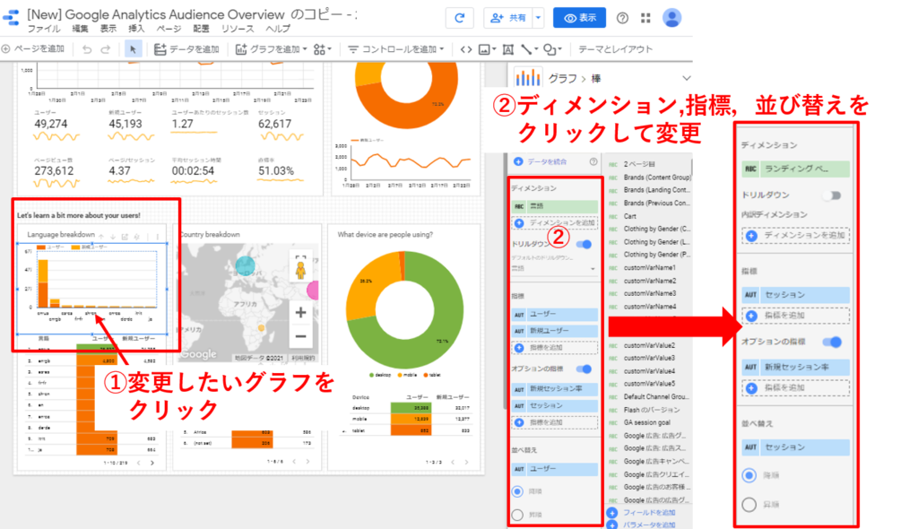Click データを追加 in the toolbar
This screenshot has width=918, height=529.
click(x=186, y=49)
